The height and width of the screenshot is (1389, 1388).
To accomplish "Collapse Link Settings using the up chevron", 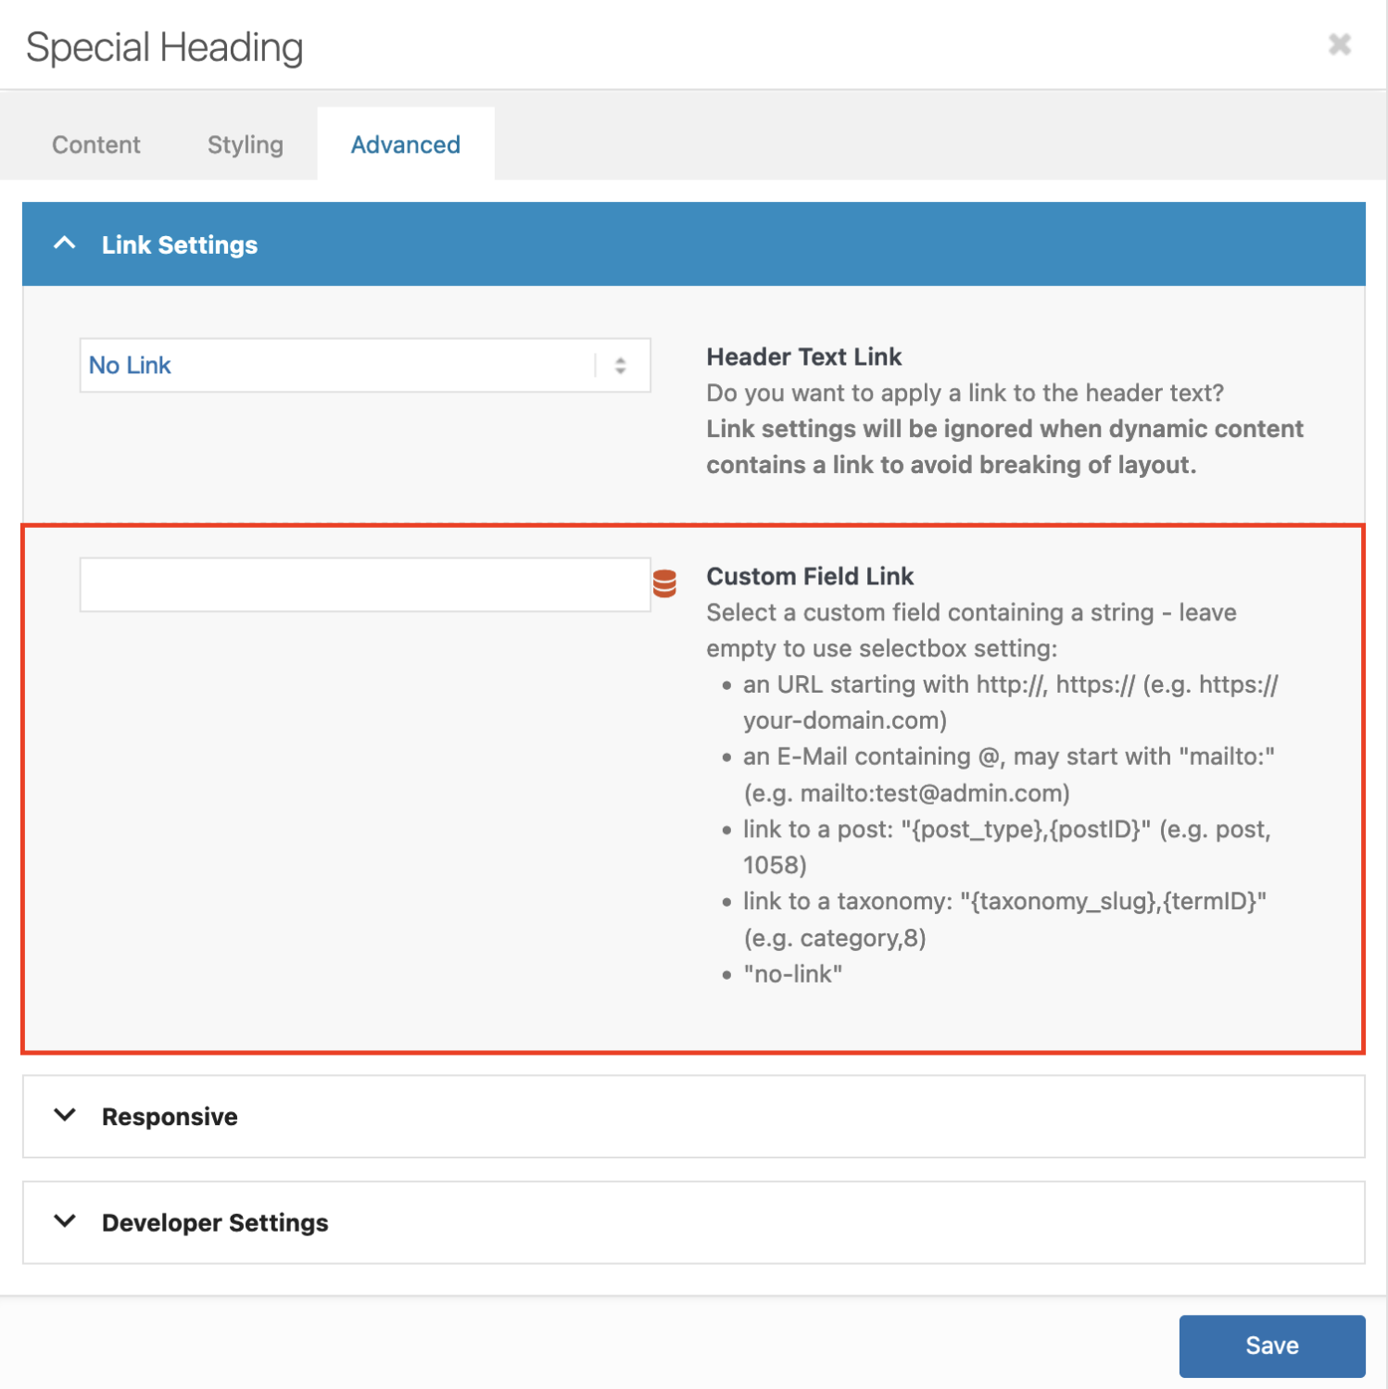I will click(x=65, y=244).
